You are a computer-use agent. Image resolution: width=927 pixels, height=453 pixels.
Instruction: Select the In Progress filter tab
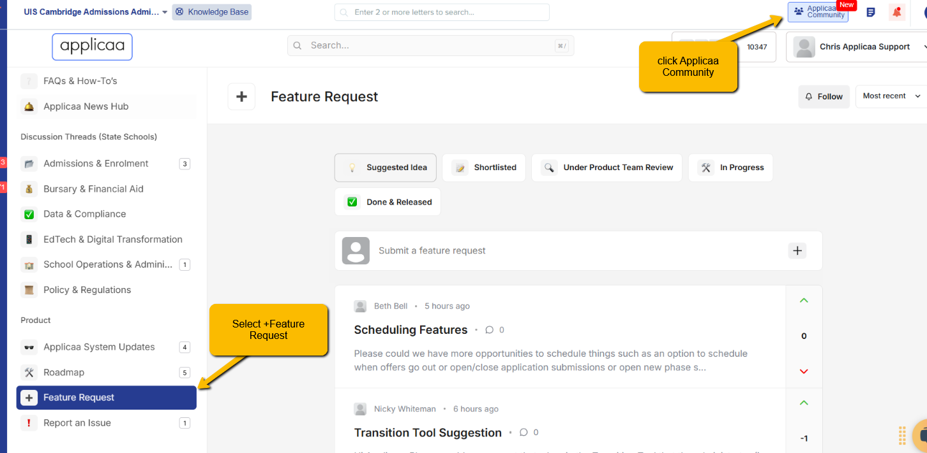click(x=730, y=168)
